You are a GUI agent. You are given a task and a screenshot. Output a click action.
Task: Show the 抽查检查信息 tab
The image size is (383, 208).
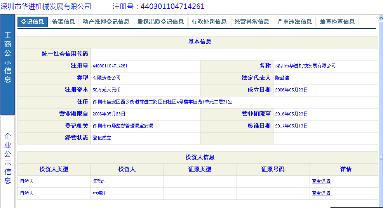(337, 22)
